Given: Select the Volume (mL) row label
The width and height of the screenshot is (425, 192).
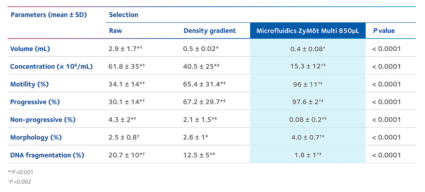Looking at the screenshot, I should 31,49.
